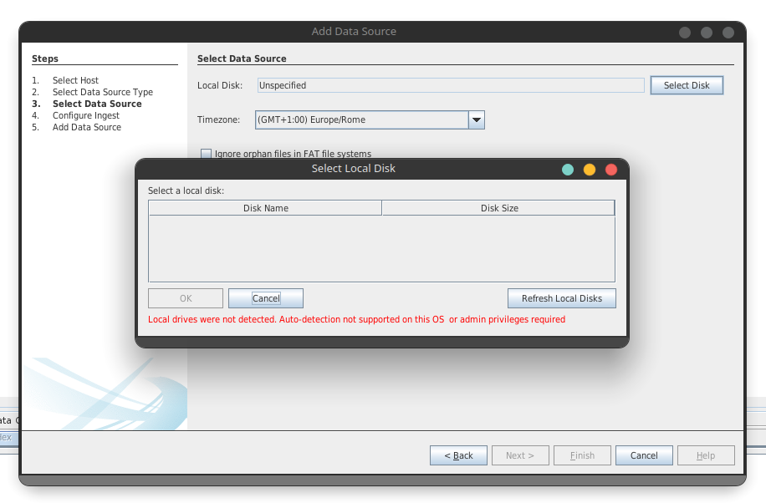
Task: Open the Timezone dropdown arrow
Action: (476, 120)
